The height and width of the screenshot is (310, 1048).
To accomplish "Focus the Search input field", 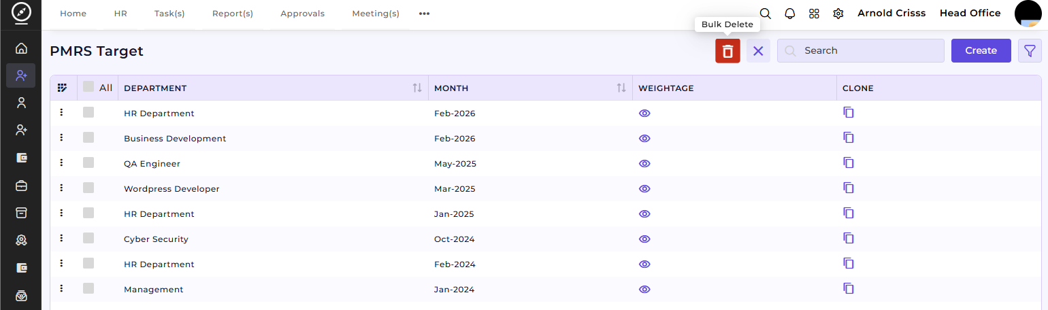I will [861, 51].
